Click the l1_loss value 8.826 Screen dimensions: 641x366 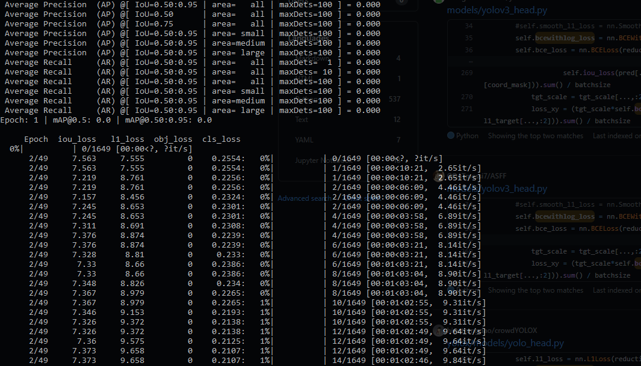click(132, 284)
